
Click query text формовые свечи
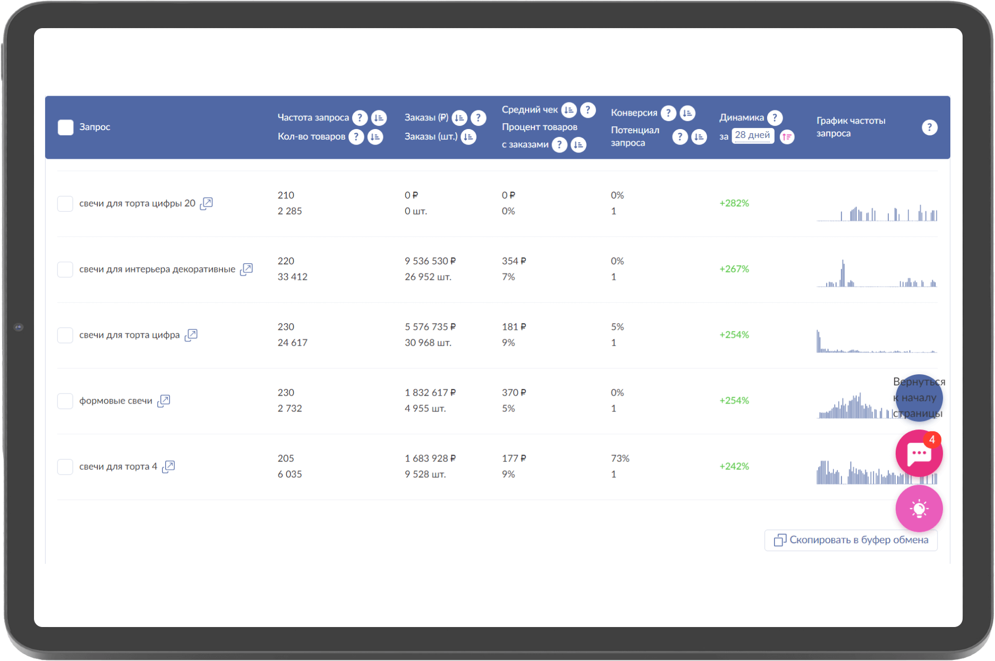pos(116,401)
